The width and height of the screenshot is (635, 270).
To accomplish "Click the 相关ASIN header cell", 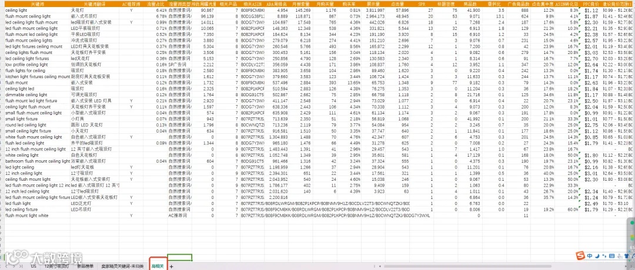I will point(252,4).
